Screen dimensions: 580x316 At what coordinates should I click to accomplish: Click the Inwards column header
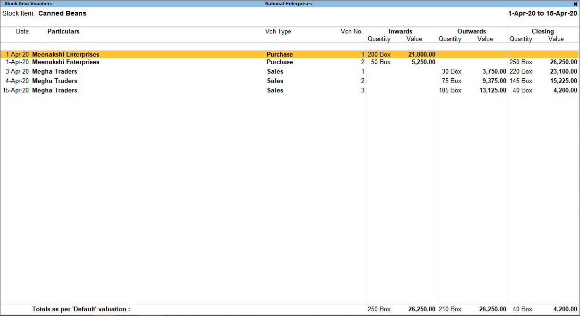coord(400,32)
